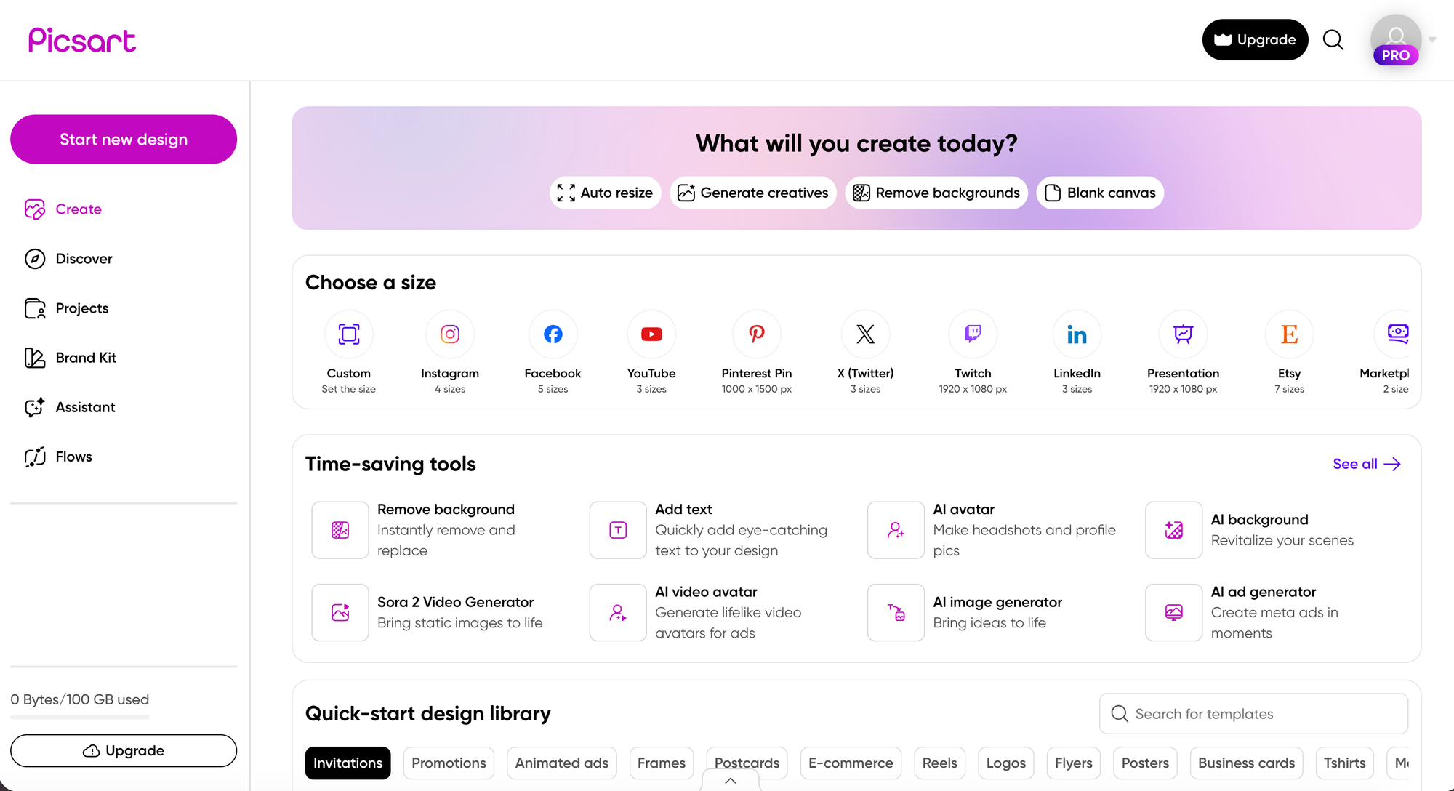Click the Blank canvas quick action
Viewport: 1454px width, 791px height.
pos(1100,193)
